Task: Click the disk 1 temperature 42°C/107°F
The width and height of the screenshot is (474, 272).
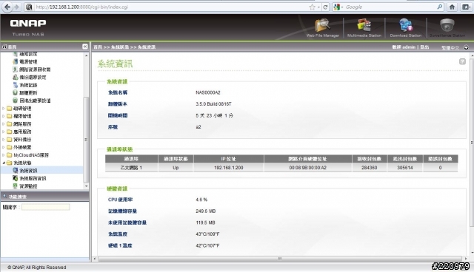Action: [207, 245]
